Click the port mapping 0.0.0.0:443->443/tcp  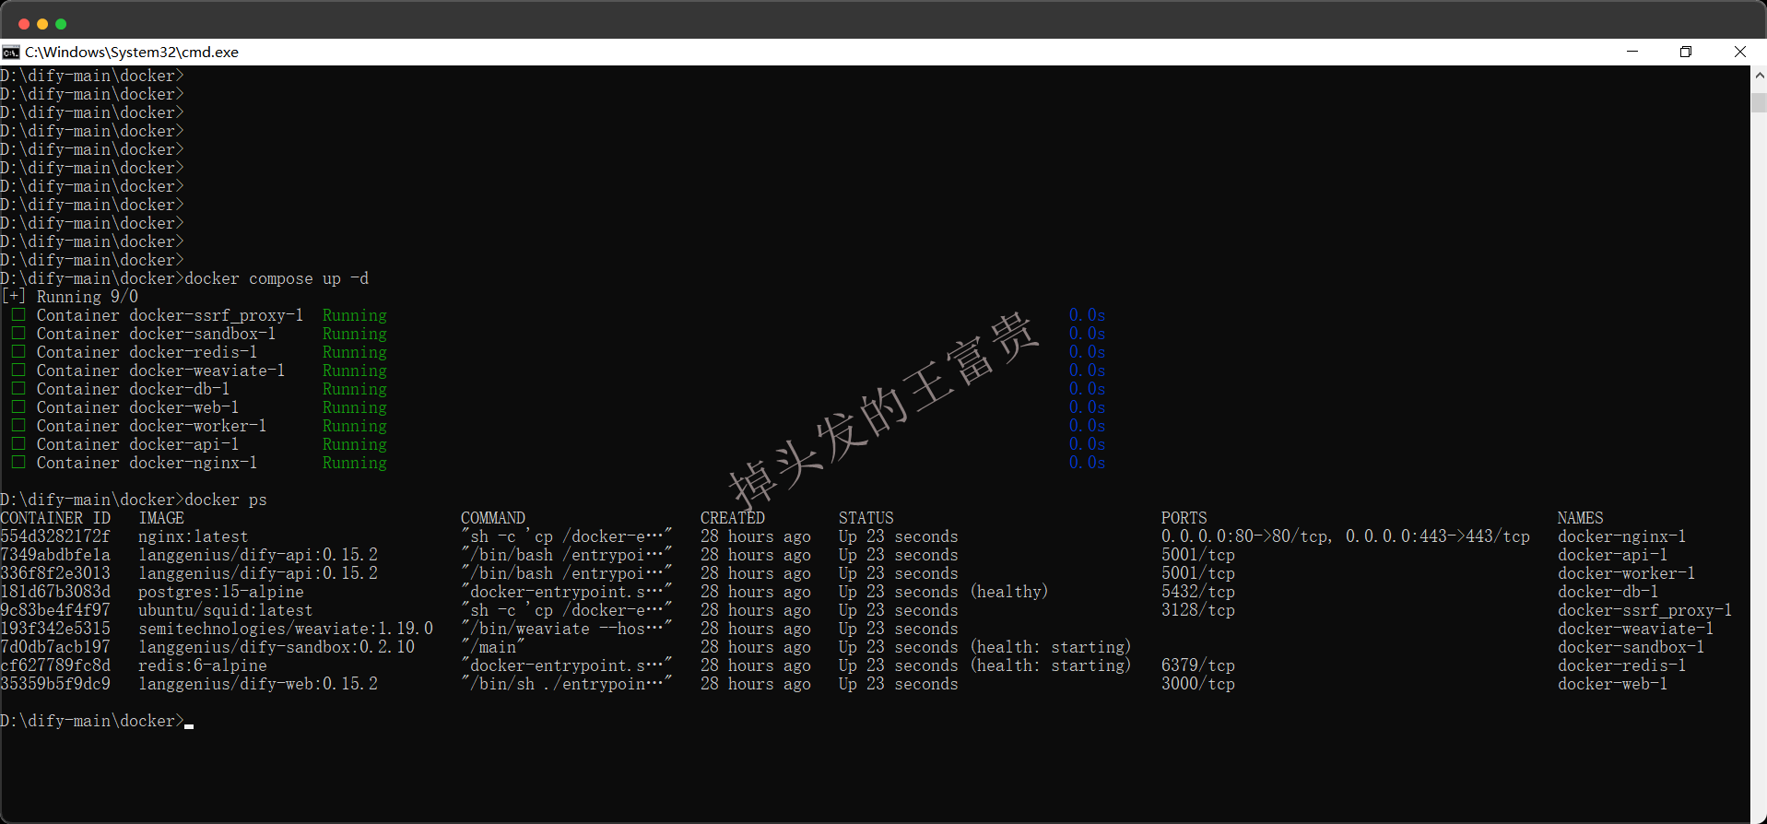click(1438, 536)
